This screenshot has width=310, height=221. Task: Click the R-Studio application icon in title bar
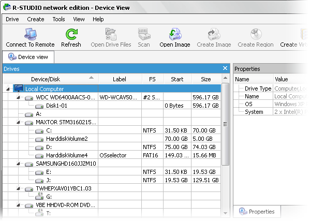click(7, 7)
